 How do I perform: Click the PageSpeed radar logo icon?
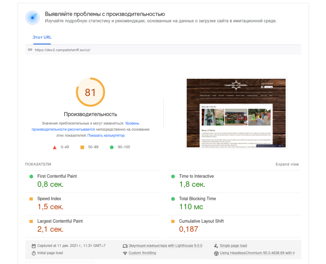33,17
